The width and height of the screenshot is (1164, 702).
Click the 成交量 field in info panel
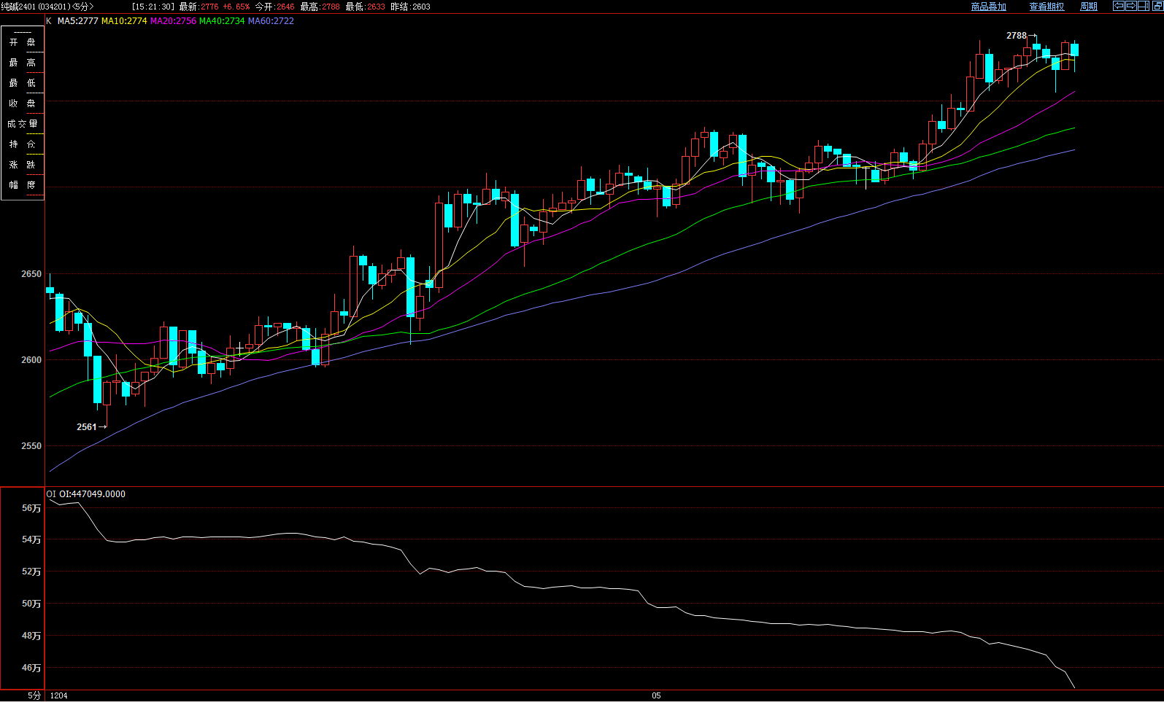[23, 124]
